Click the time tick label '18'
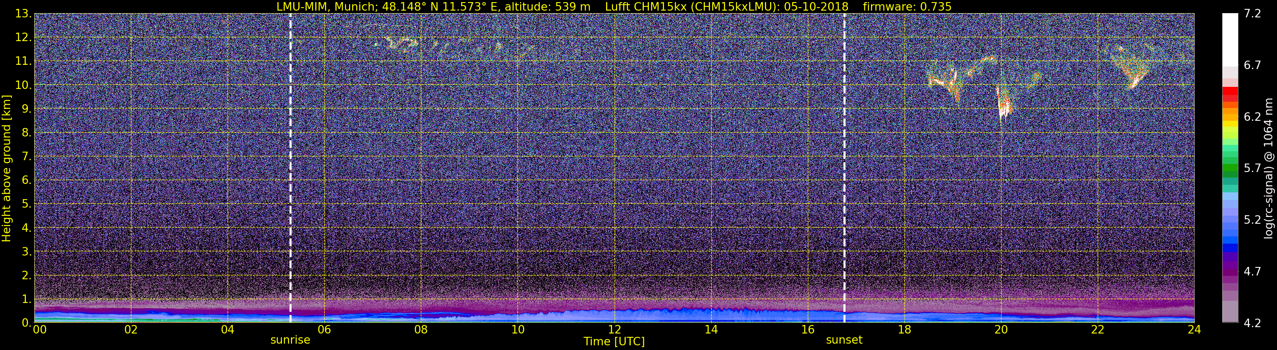Viewport: 1277px width, 350px height. click(904, 330)
